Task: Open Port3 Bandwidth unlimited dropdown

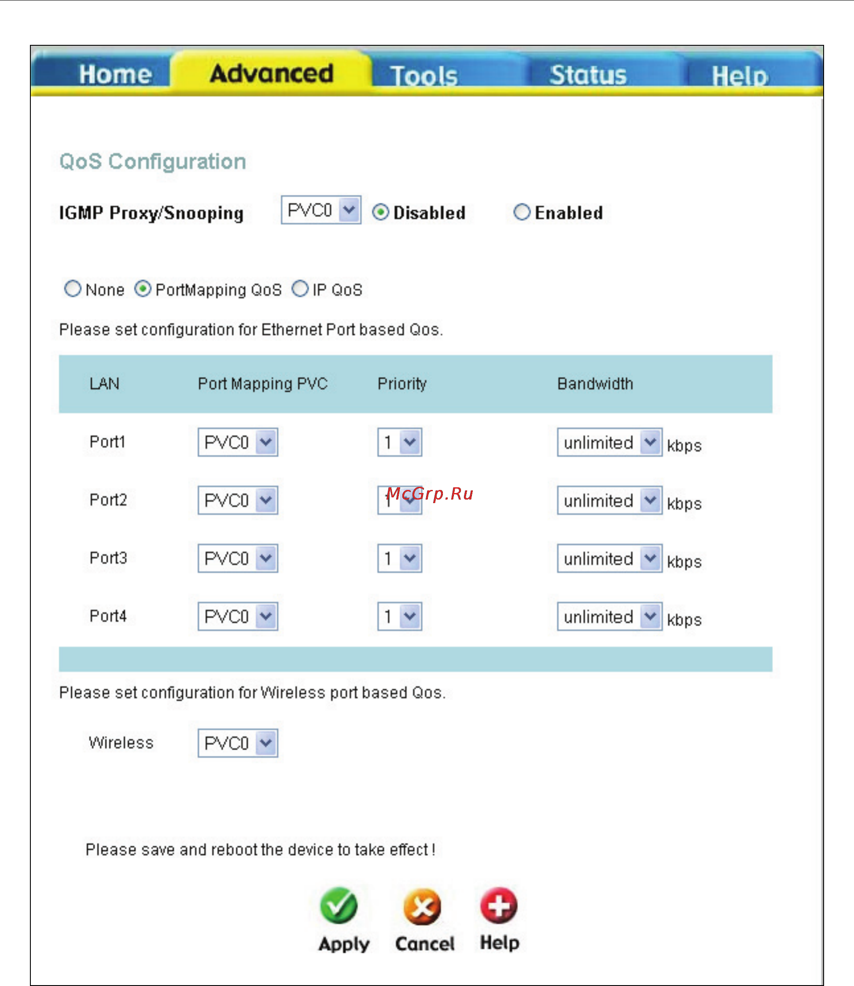Action: click(610, 558)
